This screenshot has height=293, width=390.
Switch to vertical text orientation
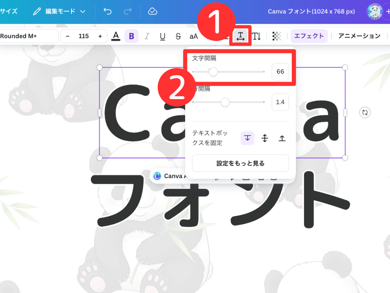click(x=256, y=36)
